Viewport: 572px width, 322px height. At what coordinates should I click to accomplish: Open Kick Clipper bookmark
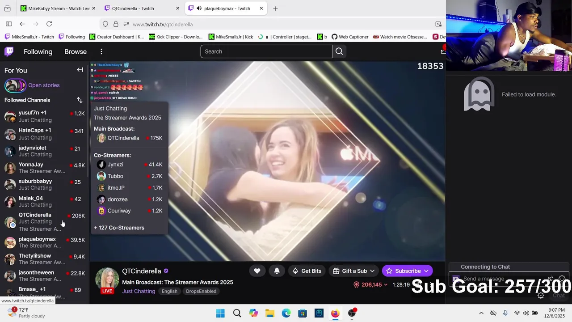click(x=176, y=37)
